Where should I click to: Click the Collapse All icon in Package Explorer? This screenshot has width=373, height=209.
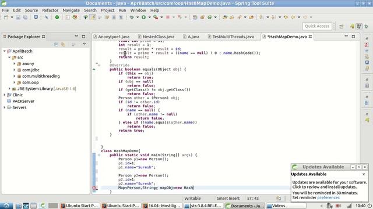point(56,44)
